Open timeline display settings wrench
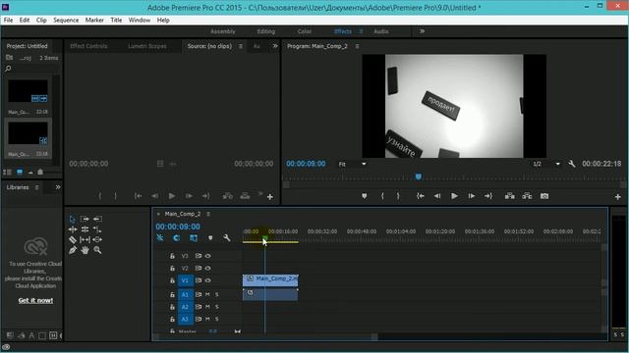 click(x=227, y=238)
